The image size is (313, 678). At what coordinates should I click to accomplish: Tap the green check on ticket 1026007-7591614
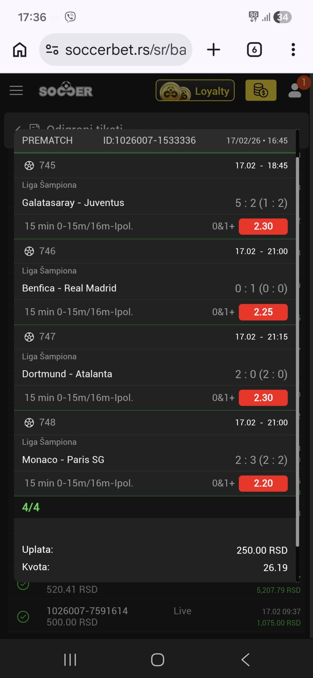point(23,617)
